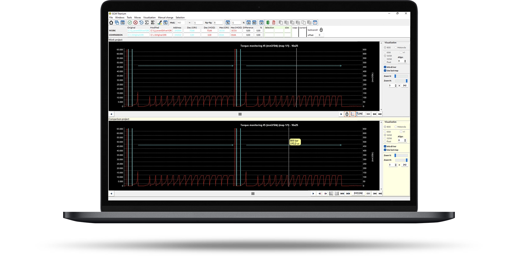Click the graph lines icon under the work graph
This screenshot has width=518, height=256.
tap(353, 114)
